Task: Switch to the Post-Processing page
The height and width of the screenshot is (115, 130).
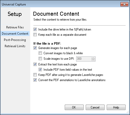Action: 15,40
